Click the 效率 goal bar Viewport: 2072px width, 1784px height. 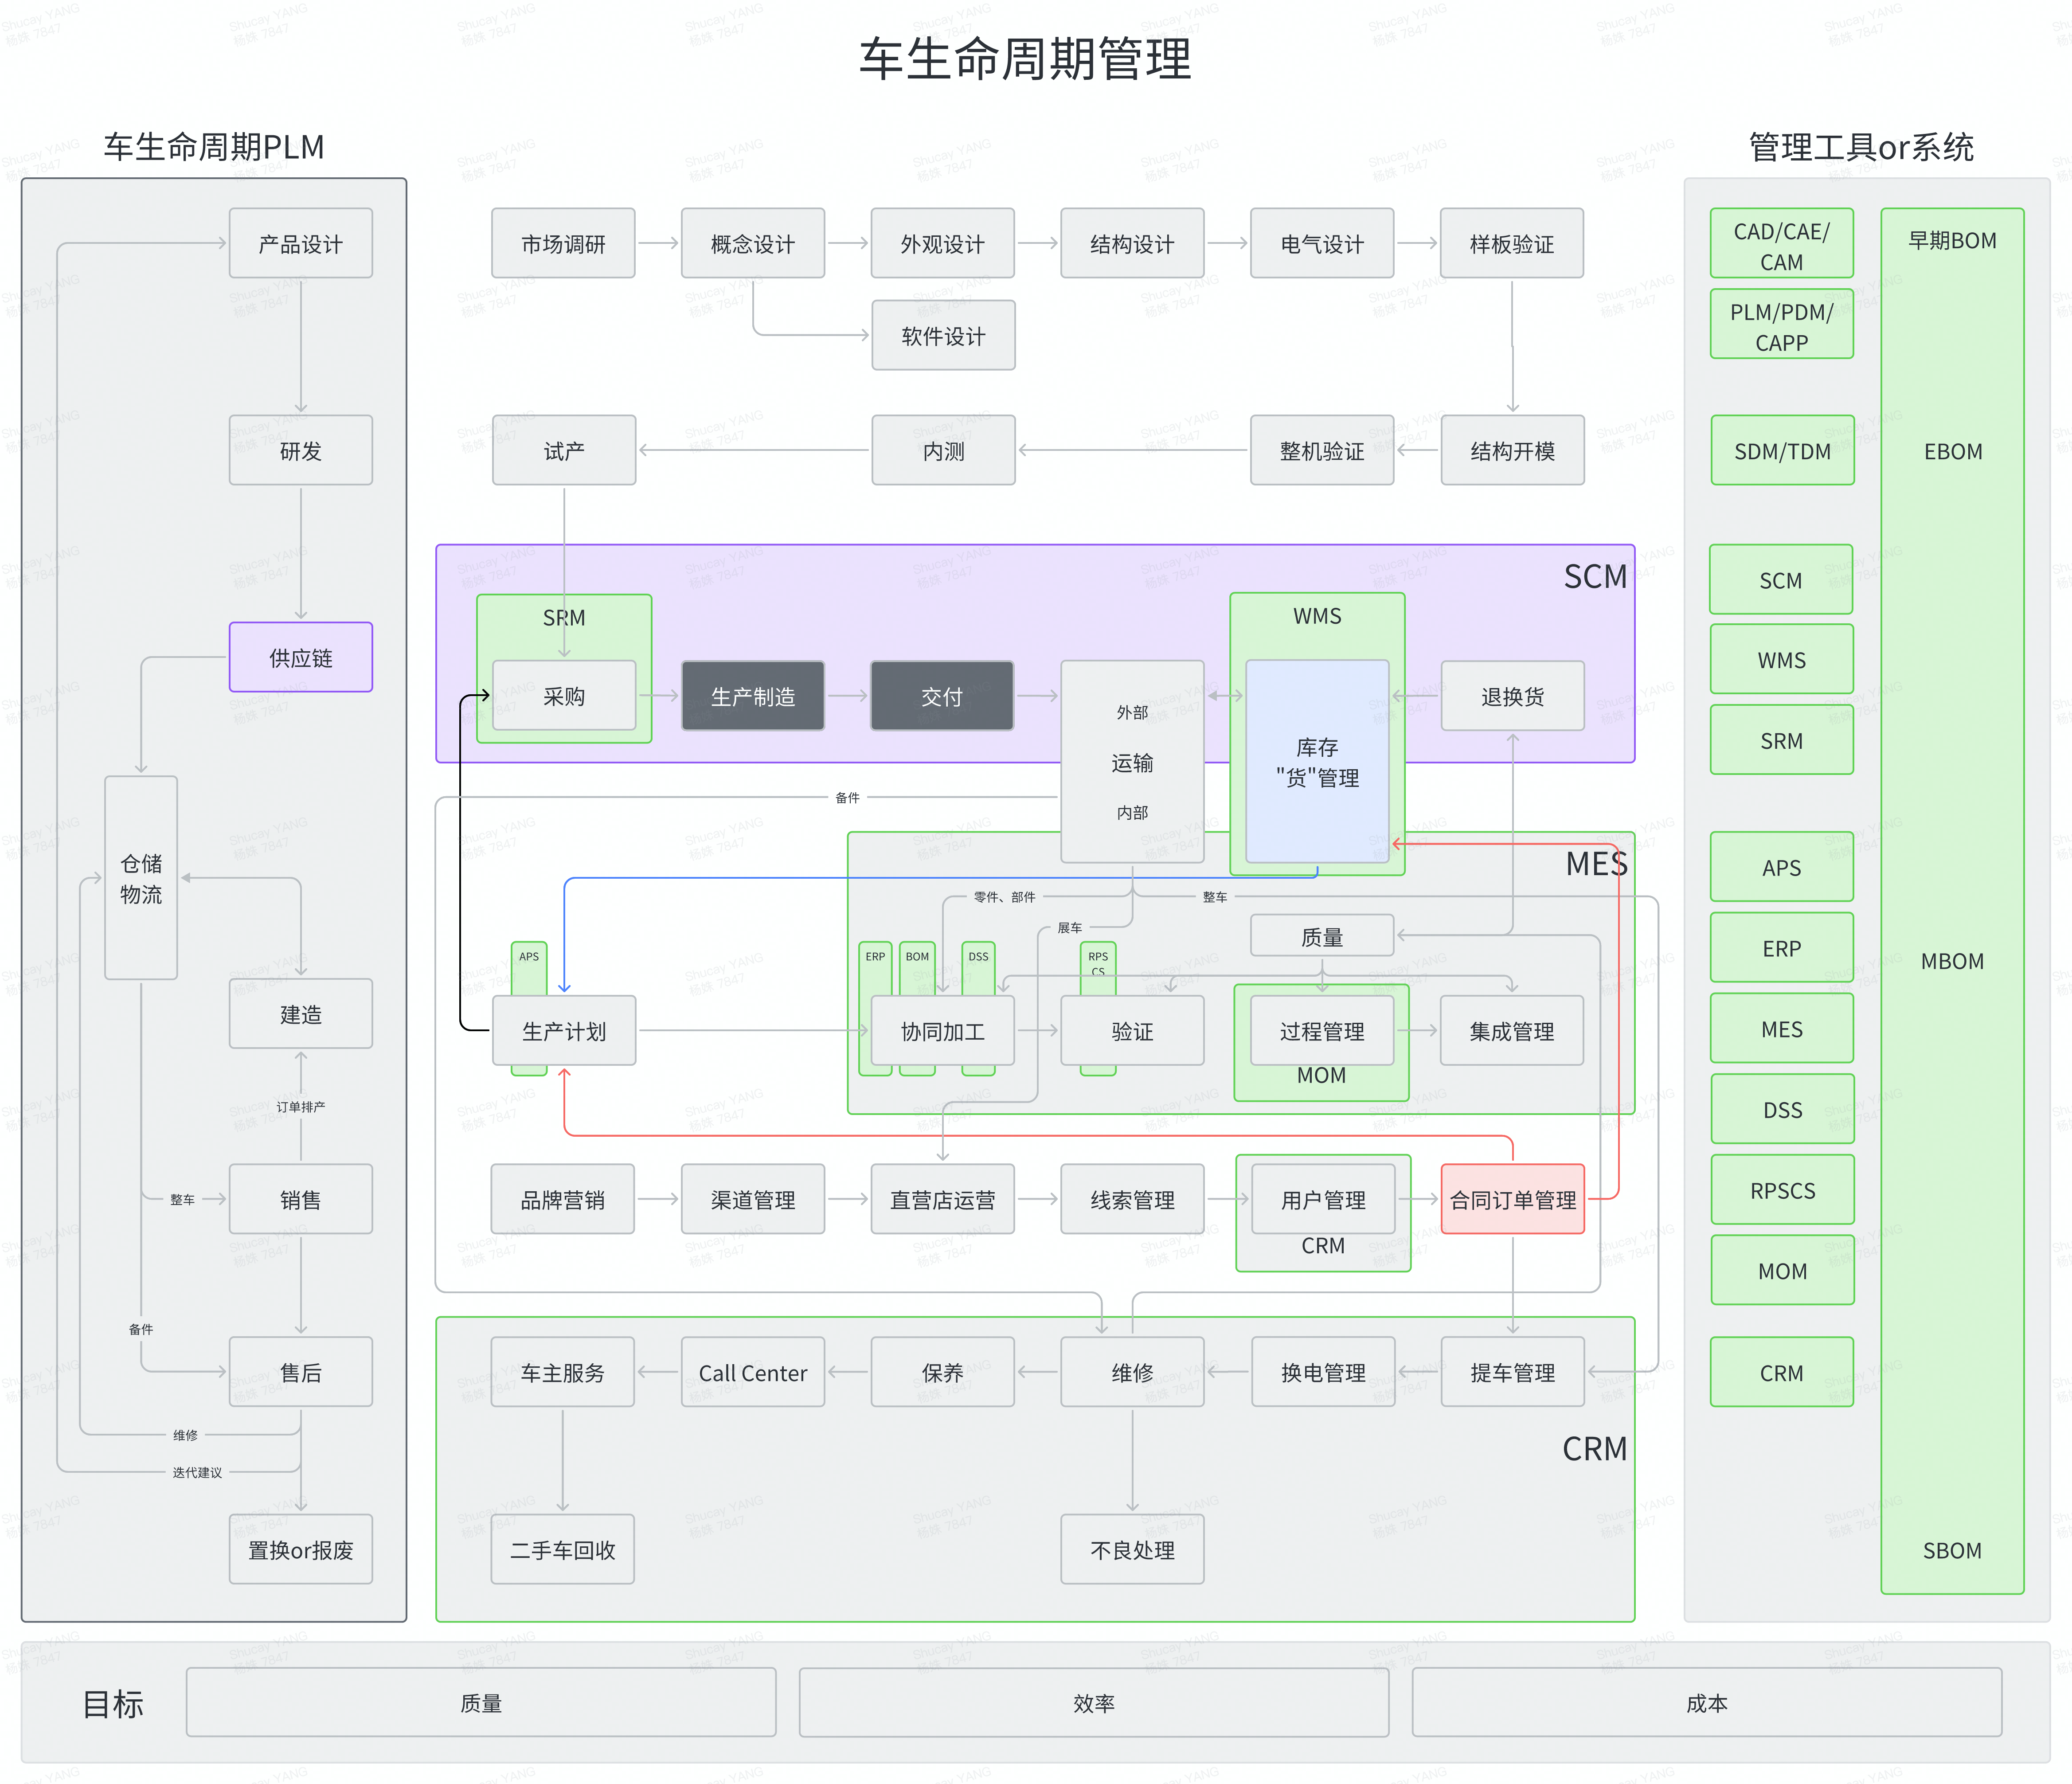pos(1093,1702)
